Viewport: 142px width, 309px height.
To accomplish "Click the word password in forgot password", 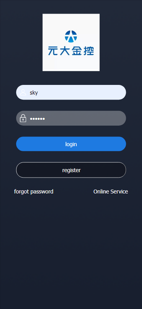I will pyautogui.click(x=42, y=192).
